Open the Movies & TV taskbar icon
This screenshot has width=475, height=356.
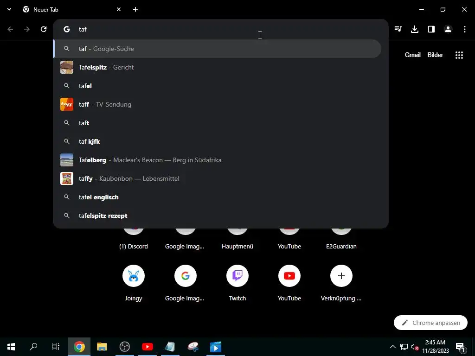click(216, 347)
